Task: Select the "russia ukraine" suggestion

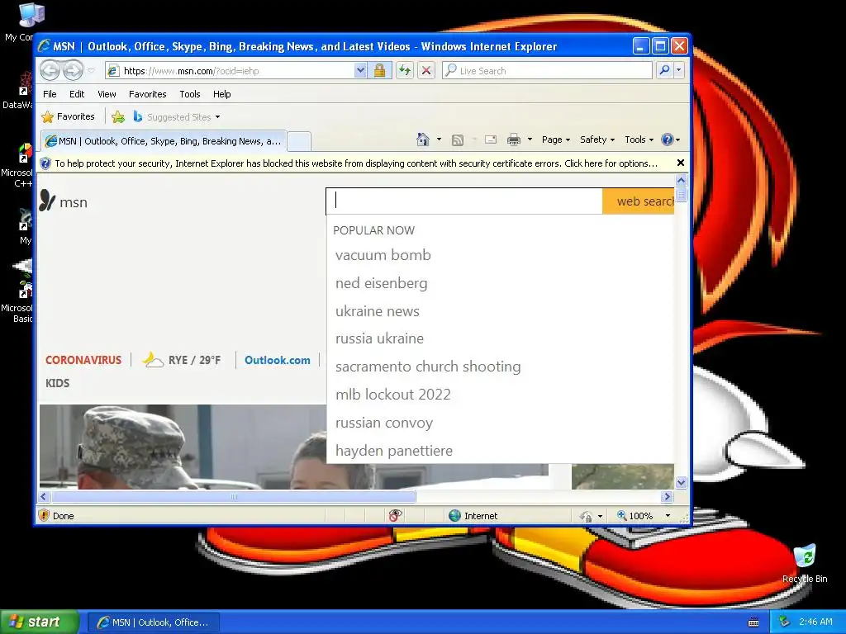Action: coord(379,338)
